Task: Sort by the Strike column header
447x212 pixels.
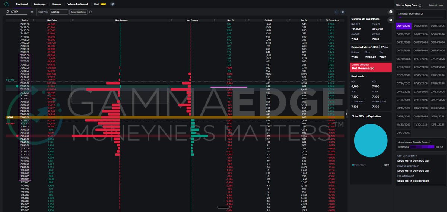Action: [x=25, y=20]
